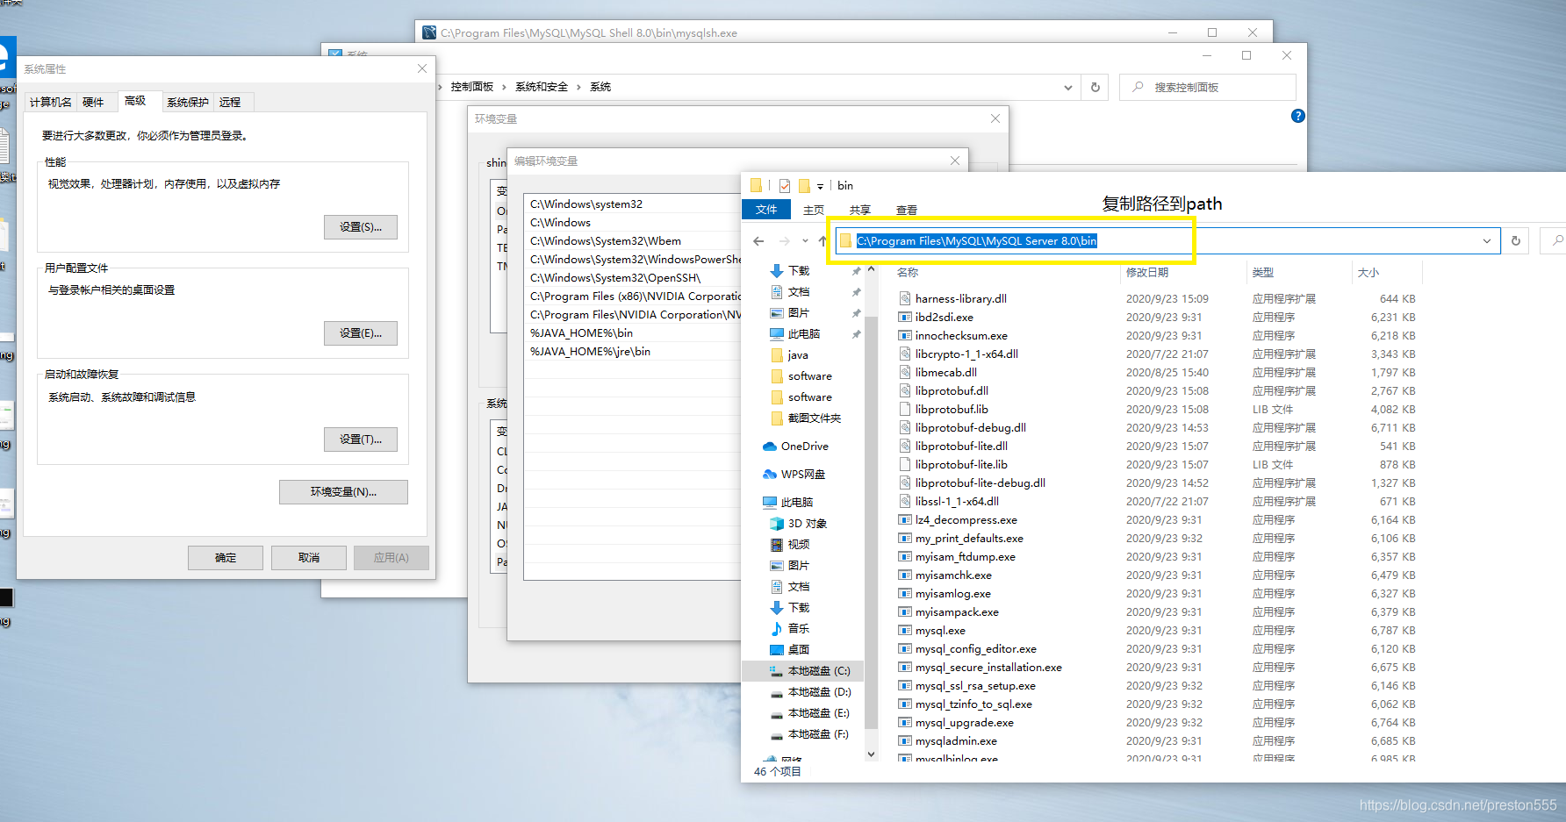Open the blue help icon in Control Panel
Image resolution: width=1566 pixels, height=822 pixels.
click(1298, 116)
